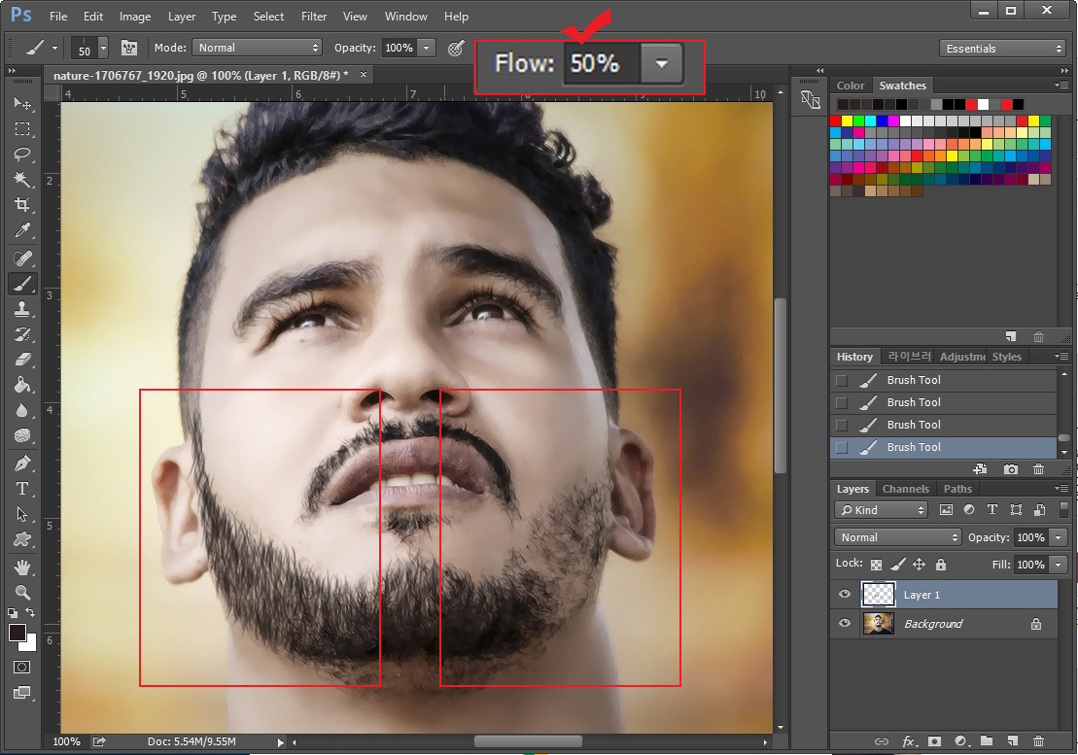Create a new snapshot in History
This screenshot has height=755, width=1078.
point(1010,469)
